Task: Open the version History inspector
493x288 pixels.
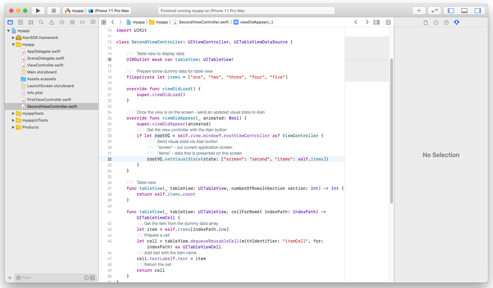Action: pos(436,22)
